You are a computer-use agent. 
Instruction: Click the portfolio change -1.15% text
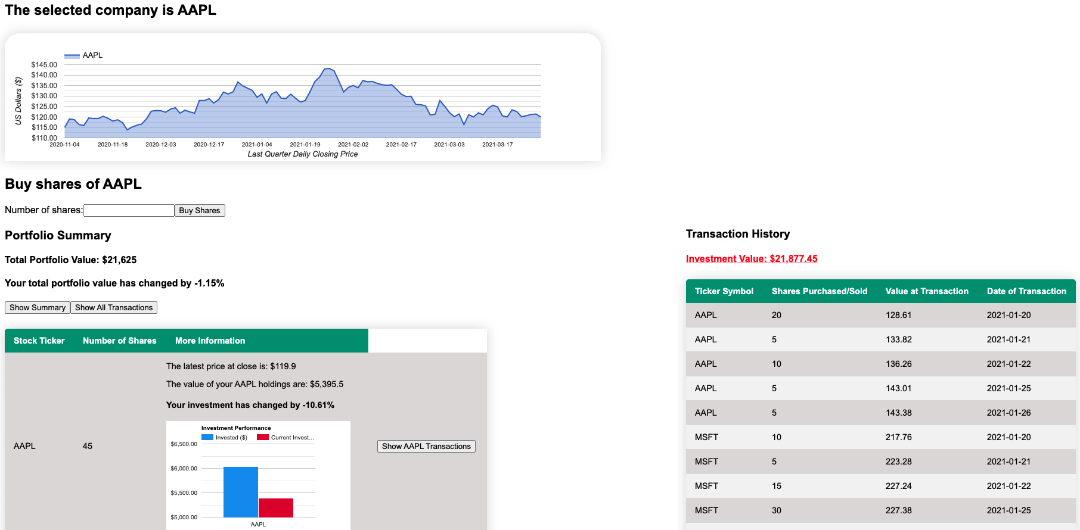click(114, 283)
